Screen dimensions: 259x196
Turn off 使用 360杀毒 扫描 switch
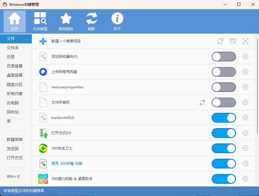(224, 164)
